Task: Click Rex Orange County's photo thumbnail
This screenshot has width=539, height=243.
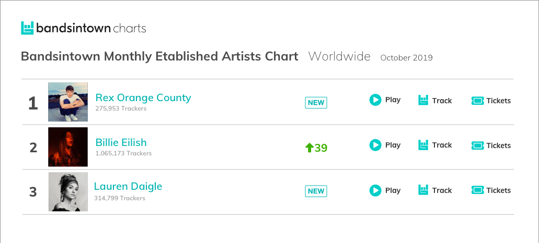Action: pos(68,102)
